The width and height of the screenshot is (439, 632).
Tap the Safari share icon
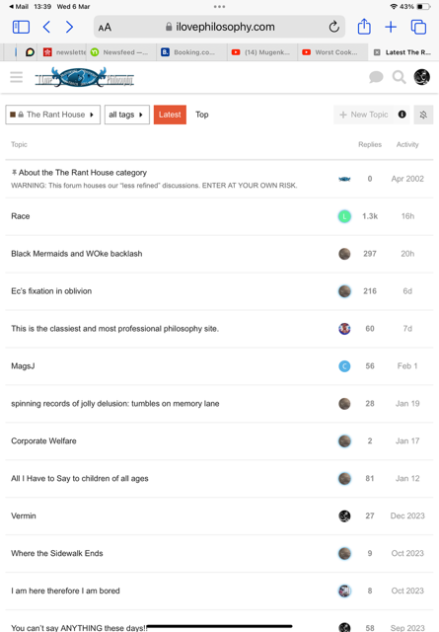[x=364, y=27]
